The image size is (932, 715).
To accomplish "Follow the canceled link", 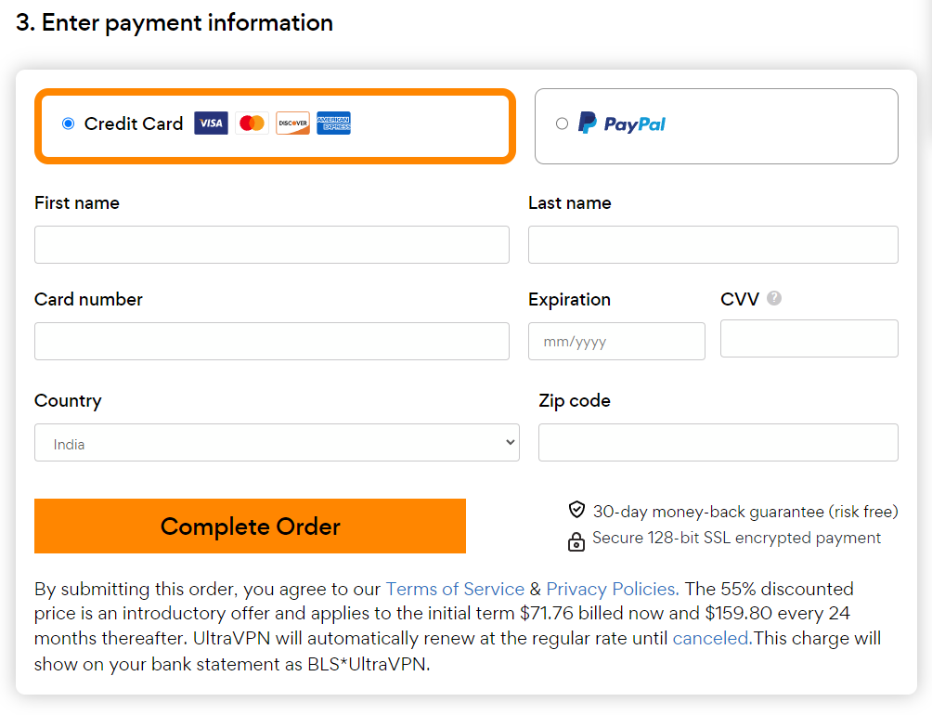I will (x=712, y=638).
